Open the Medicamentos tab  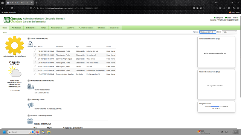pos(56,28)
